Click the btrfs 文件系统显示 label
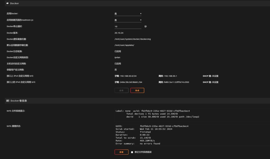 [x=16, y=111]
